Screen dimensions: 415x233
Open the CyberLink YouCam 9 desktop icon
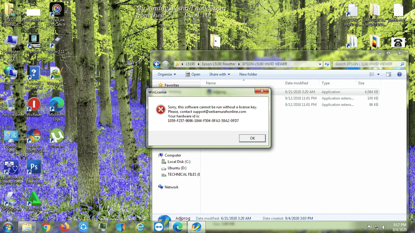point(57,14)
